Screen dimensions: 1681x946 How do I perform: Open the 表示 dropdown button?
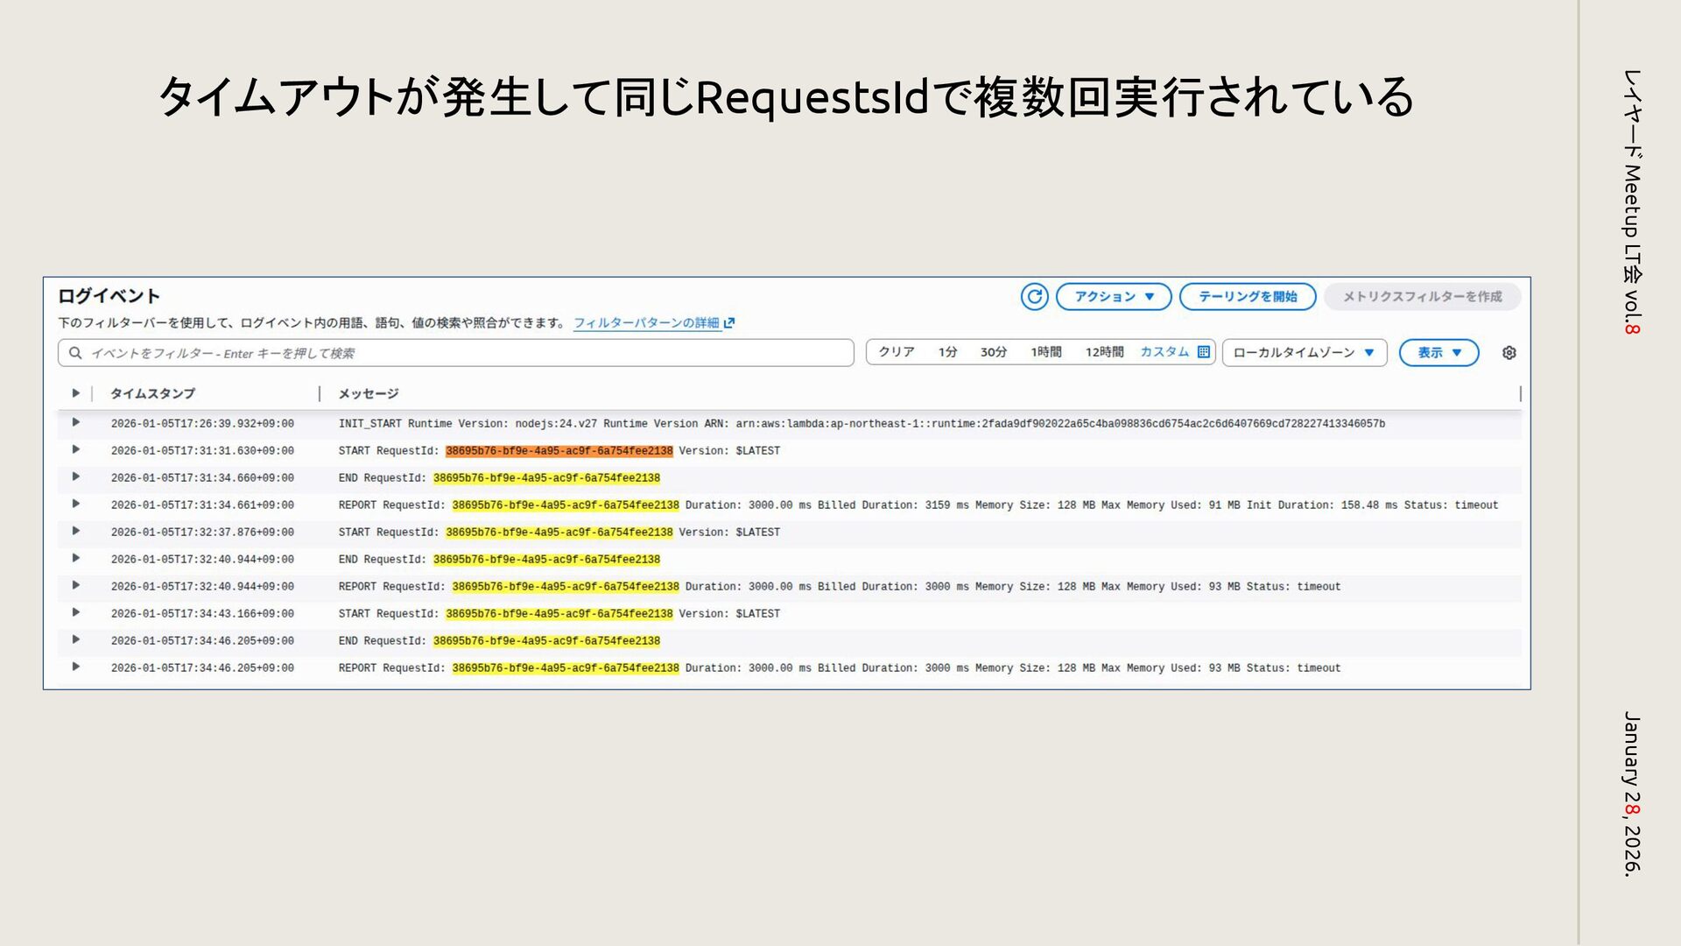coord(1438,353)
